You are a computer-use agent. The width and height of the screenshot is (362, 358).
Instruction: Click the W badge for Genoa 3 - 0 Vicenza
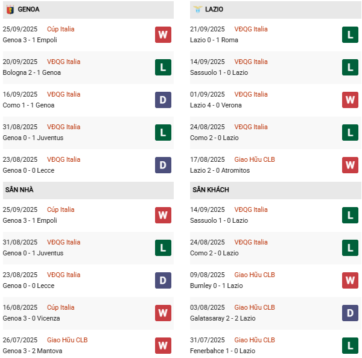click(x=163, y=313)
